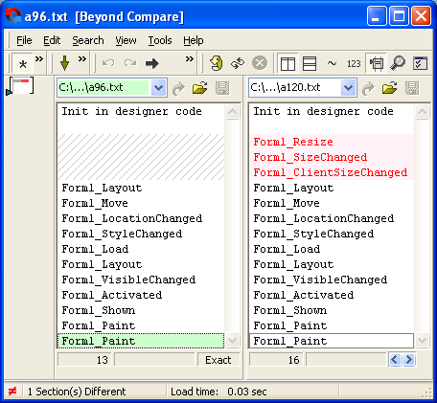Click the Redo toolbar icon

(130, 63)
